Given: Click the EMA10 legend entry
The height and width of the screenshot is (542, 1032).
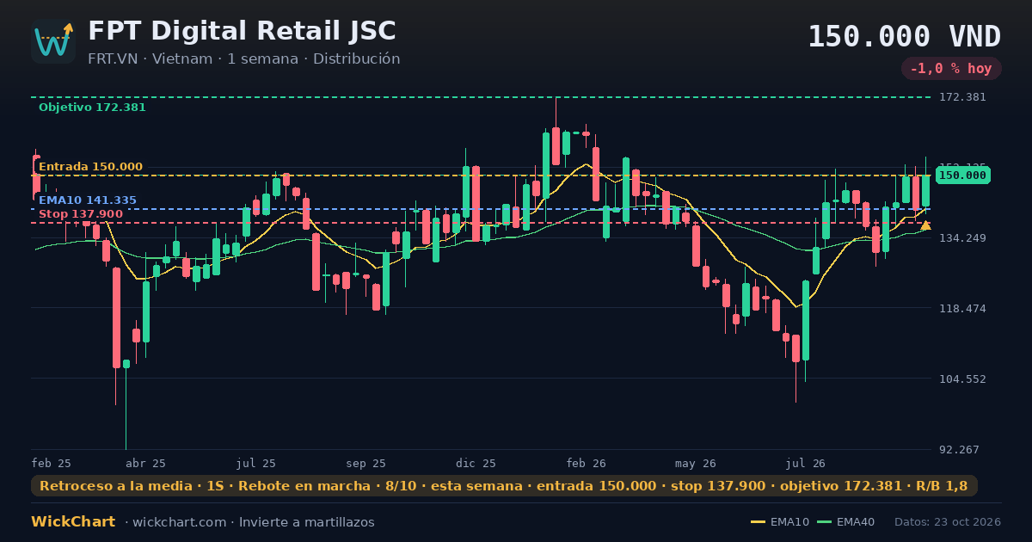Looking at the screenshot, I should pyautogui.click(x=780, y=522).
